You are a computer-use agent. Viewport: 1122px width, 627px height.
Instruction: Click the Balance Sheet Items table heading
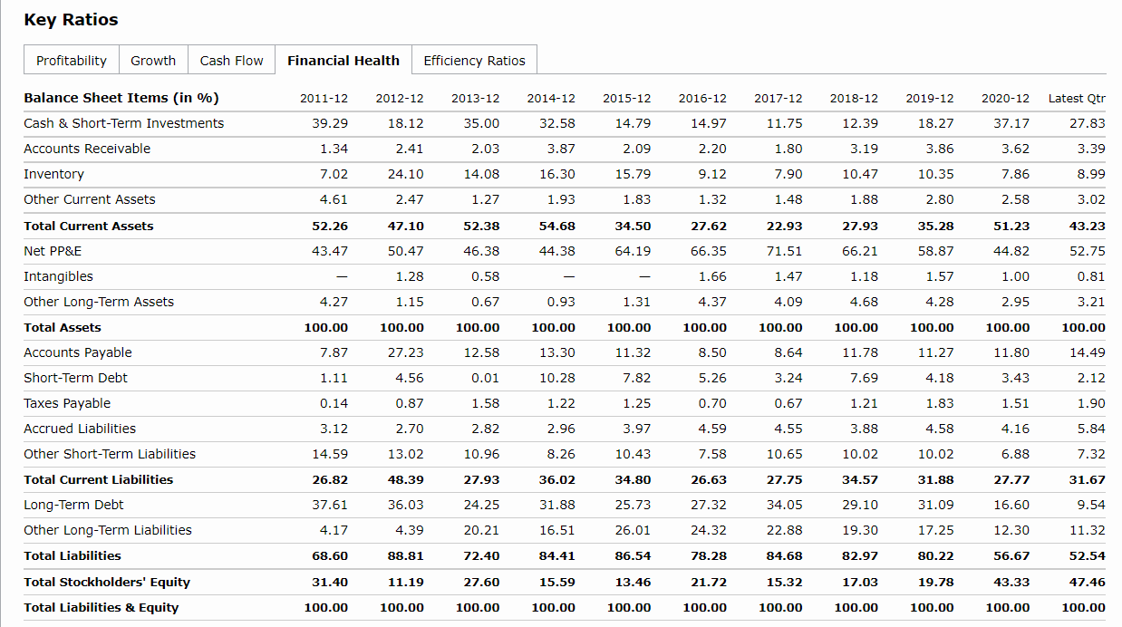[x=121, y=98]
